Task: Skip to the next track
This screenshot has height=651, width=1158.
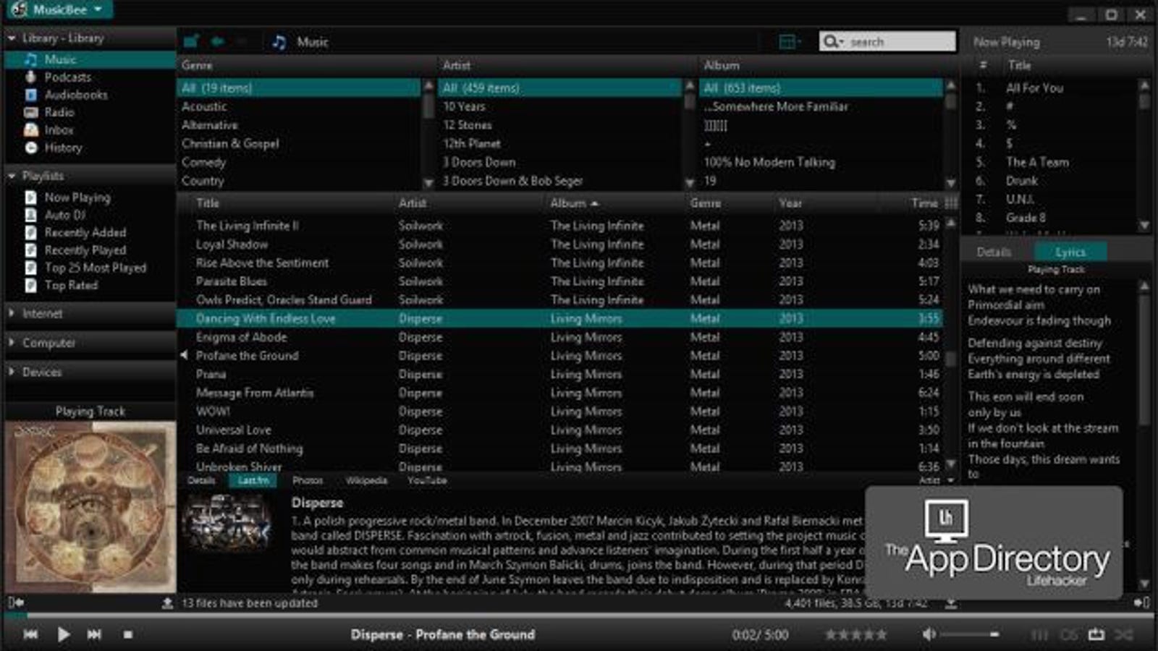Action: [x=94, y=634]
